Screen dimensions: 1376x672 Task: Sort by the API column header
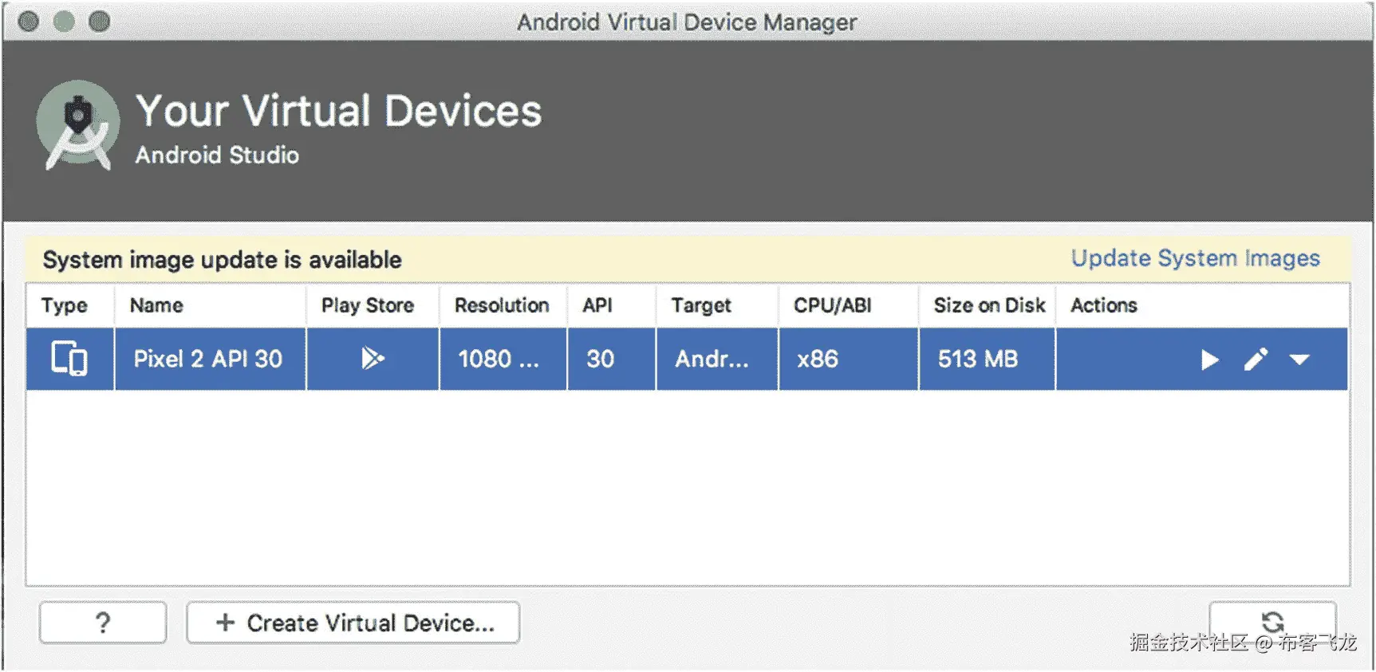tap(597, 305)
